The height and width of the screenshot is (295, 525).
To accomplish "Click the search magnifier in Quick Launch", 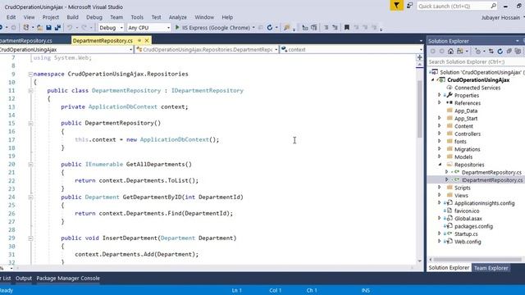I will (x=493, y=6).
